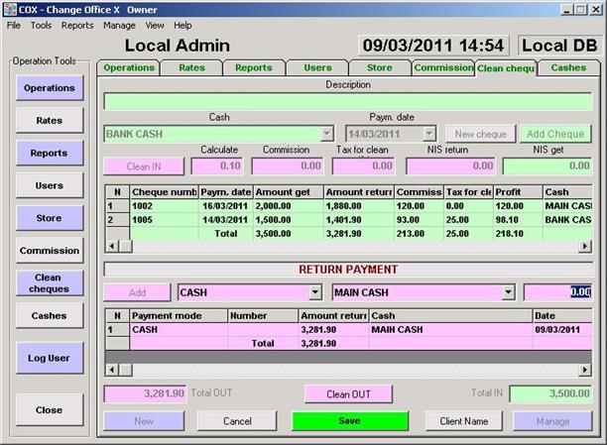Viewport: 607px width, 445px height.
Task: Select the Commission tab
Action: 442,68
